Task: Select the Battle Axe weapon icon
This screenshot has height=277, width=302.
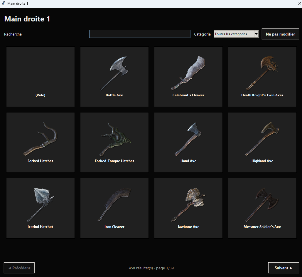Action: (x=114, y=73)
